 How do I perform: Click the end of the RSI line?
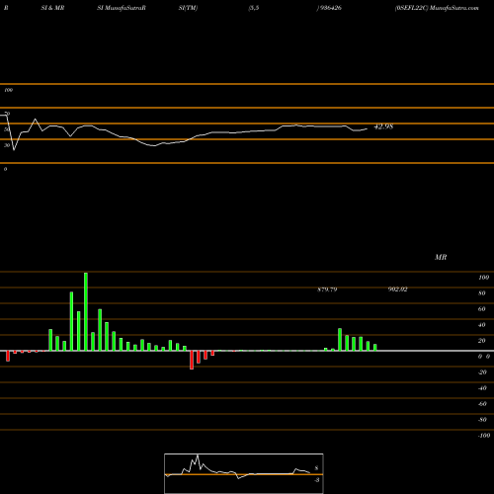pos(367,128)
